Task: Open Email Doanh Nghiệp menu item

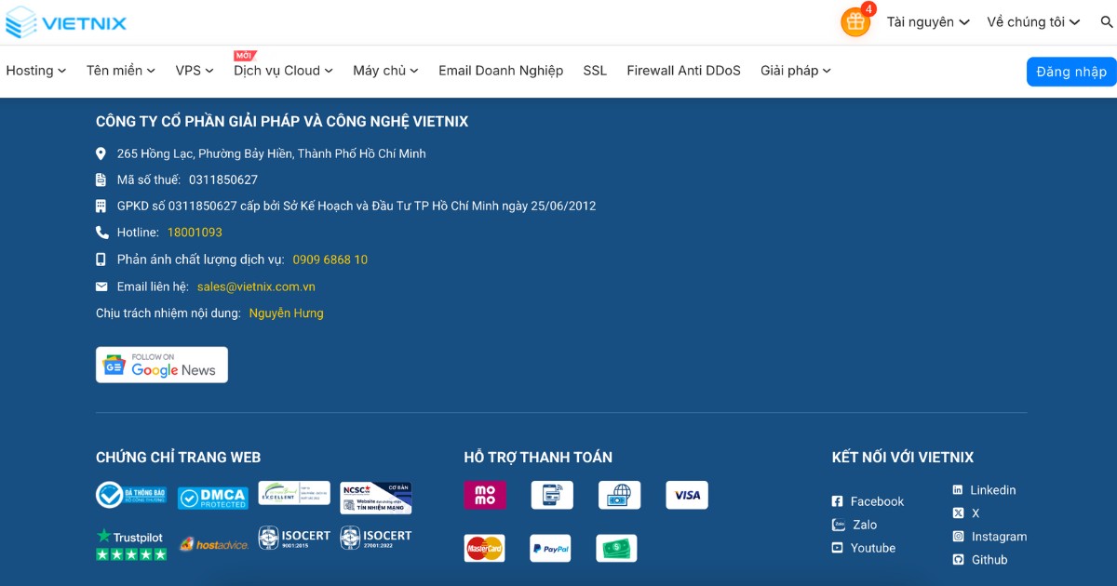Action: pyautogui.click(x=501, y=71)
